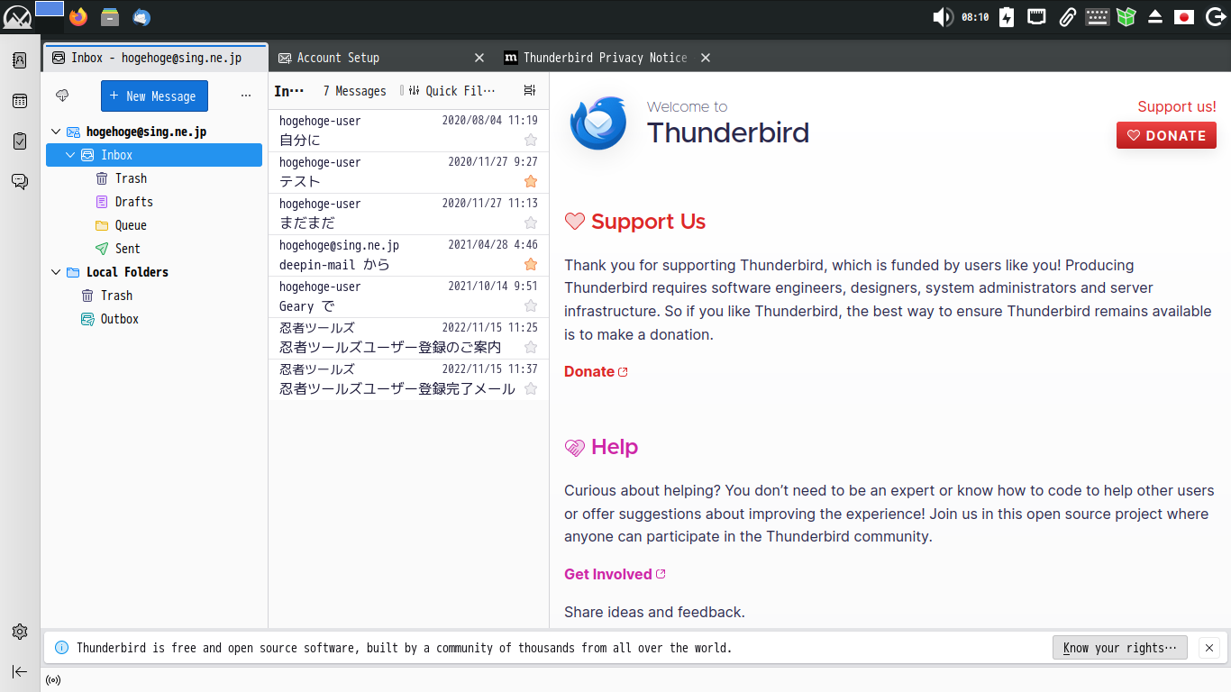Unstar the テスト message
Image resolution: width=1231 pixels, height=692 pixels.
tap(531, 181)
